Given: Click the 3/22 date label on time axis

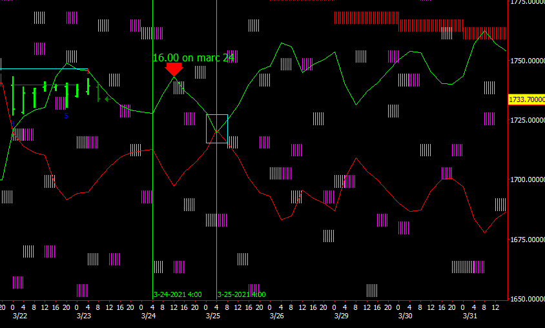Looking at the screenshot, I should click(20, 316).
